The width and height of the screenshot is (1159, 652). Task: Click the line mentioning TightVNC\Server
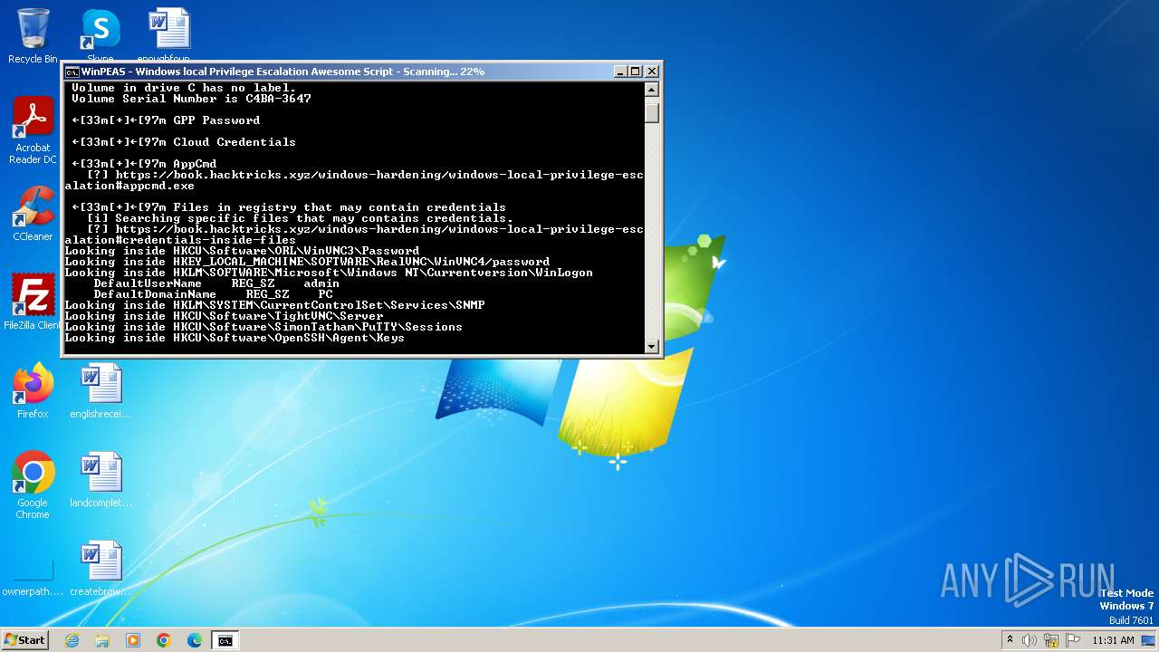(224, 316)
